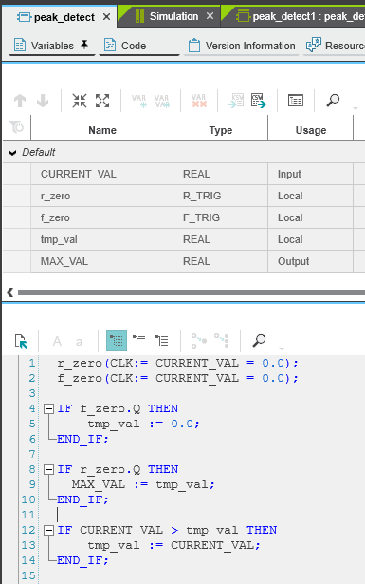This screenshot has height=584, width=365.
Task: Click the import CSV icon
Action: [236, 101]
